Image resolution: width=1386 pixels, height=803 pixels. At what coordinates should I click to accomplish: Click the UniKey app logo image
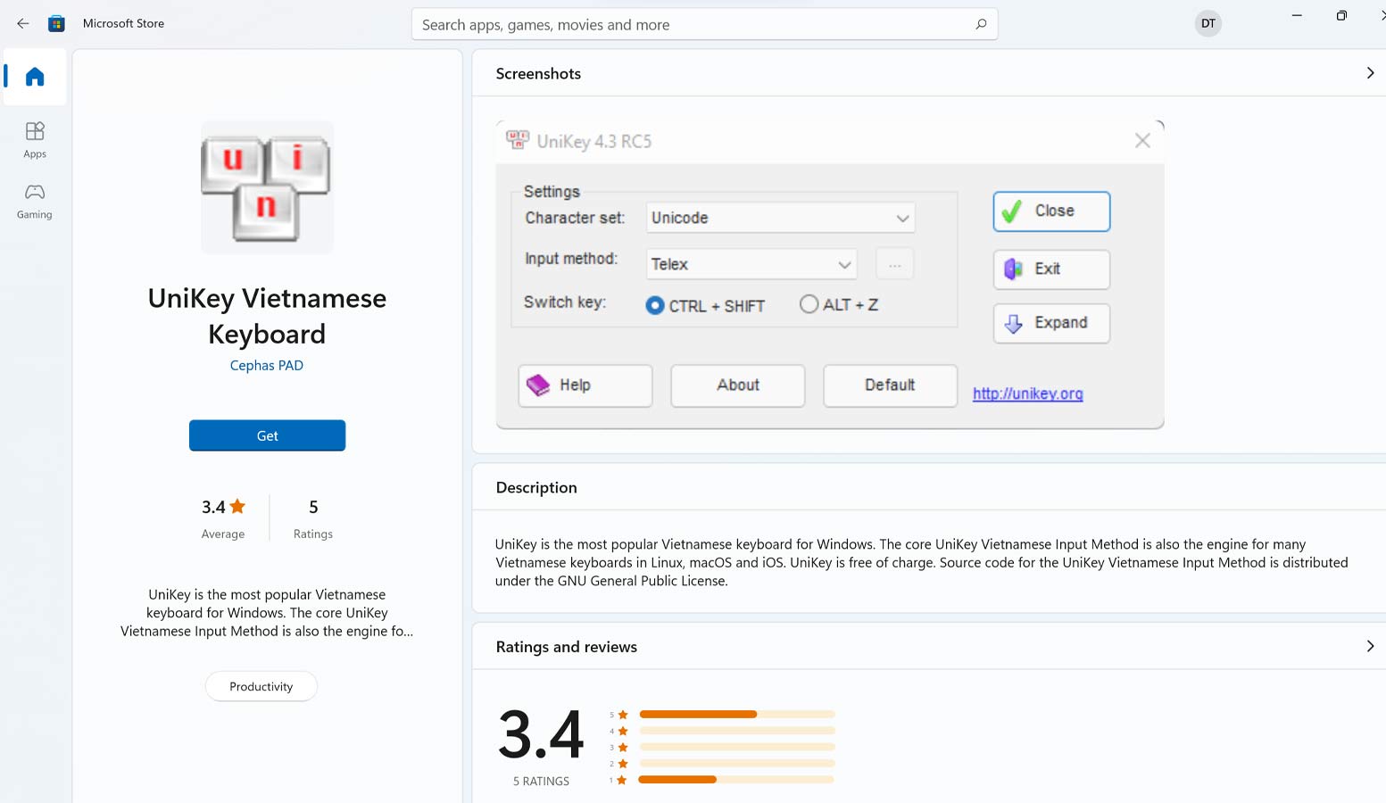pos(267,187)
